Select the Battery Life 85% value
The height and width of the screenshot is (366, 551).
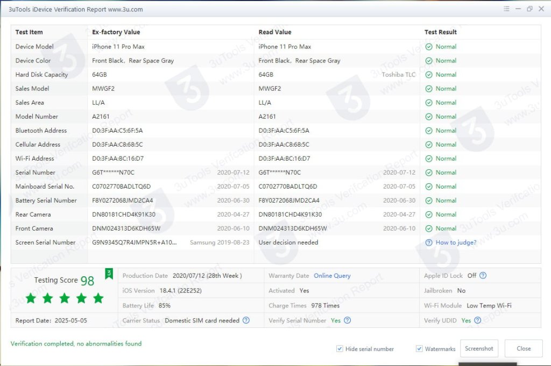(x=165, y=306)
